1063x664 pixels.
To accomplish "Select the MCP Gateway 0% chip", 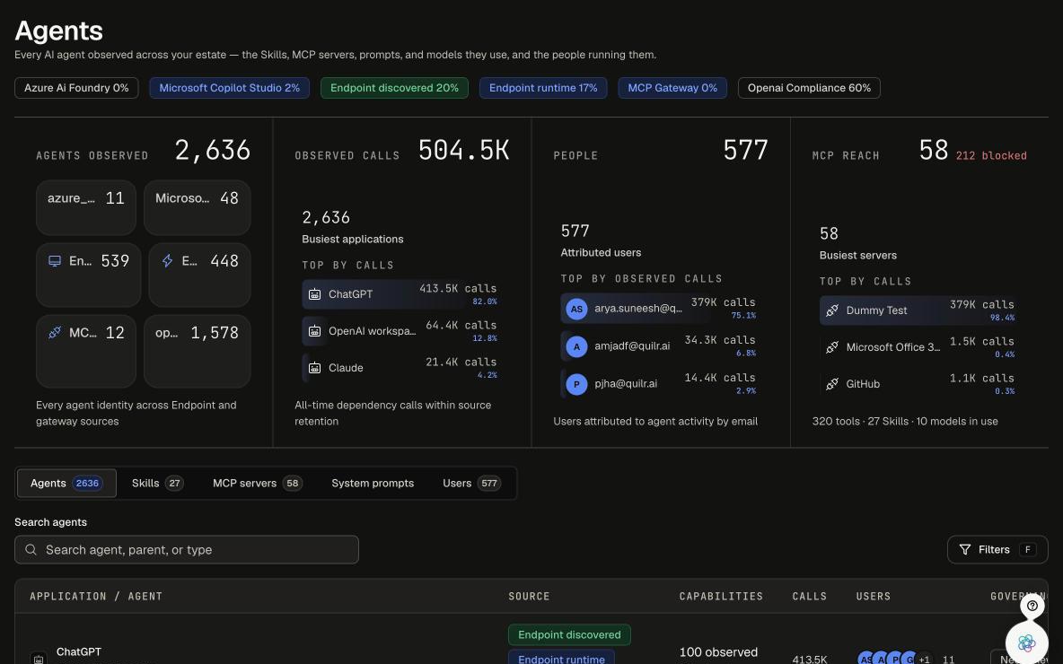I will tap(672, 88).
